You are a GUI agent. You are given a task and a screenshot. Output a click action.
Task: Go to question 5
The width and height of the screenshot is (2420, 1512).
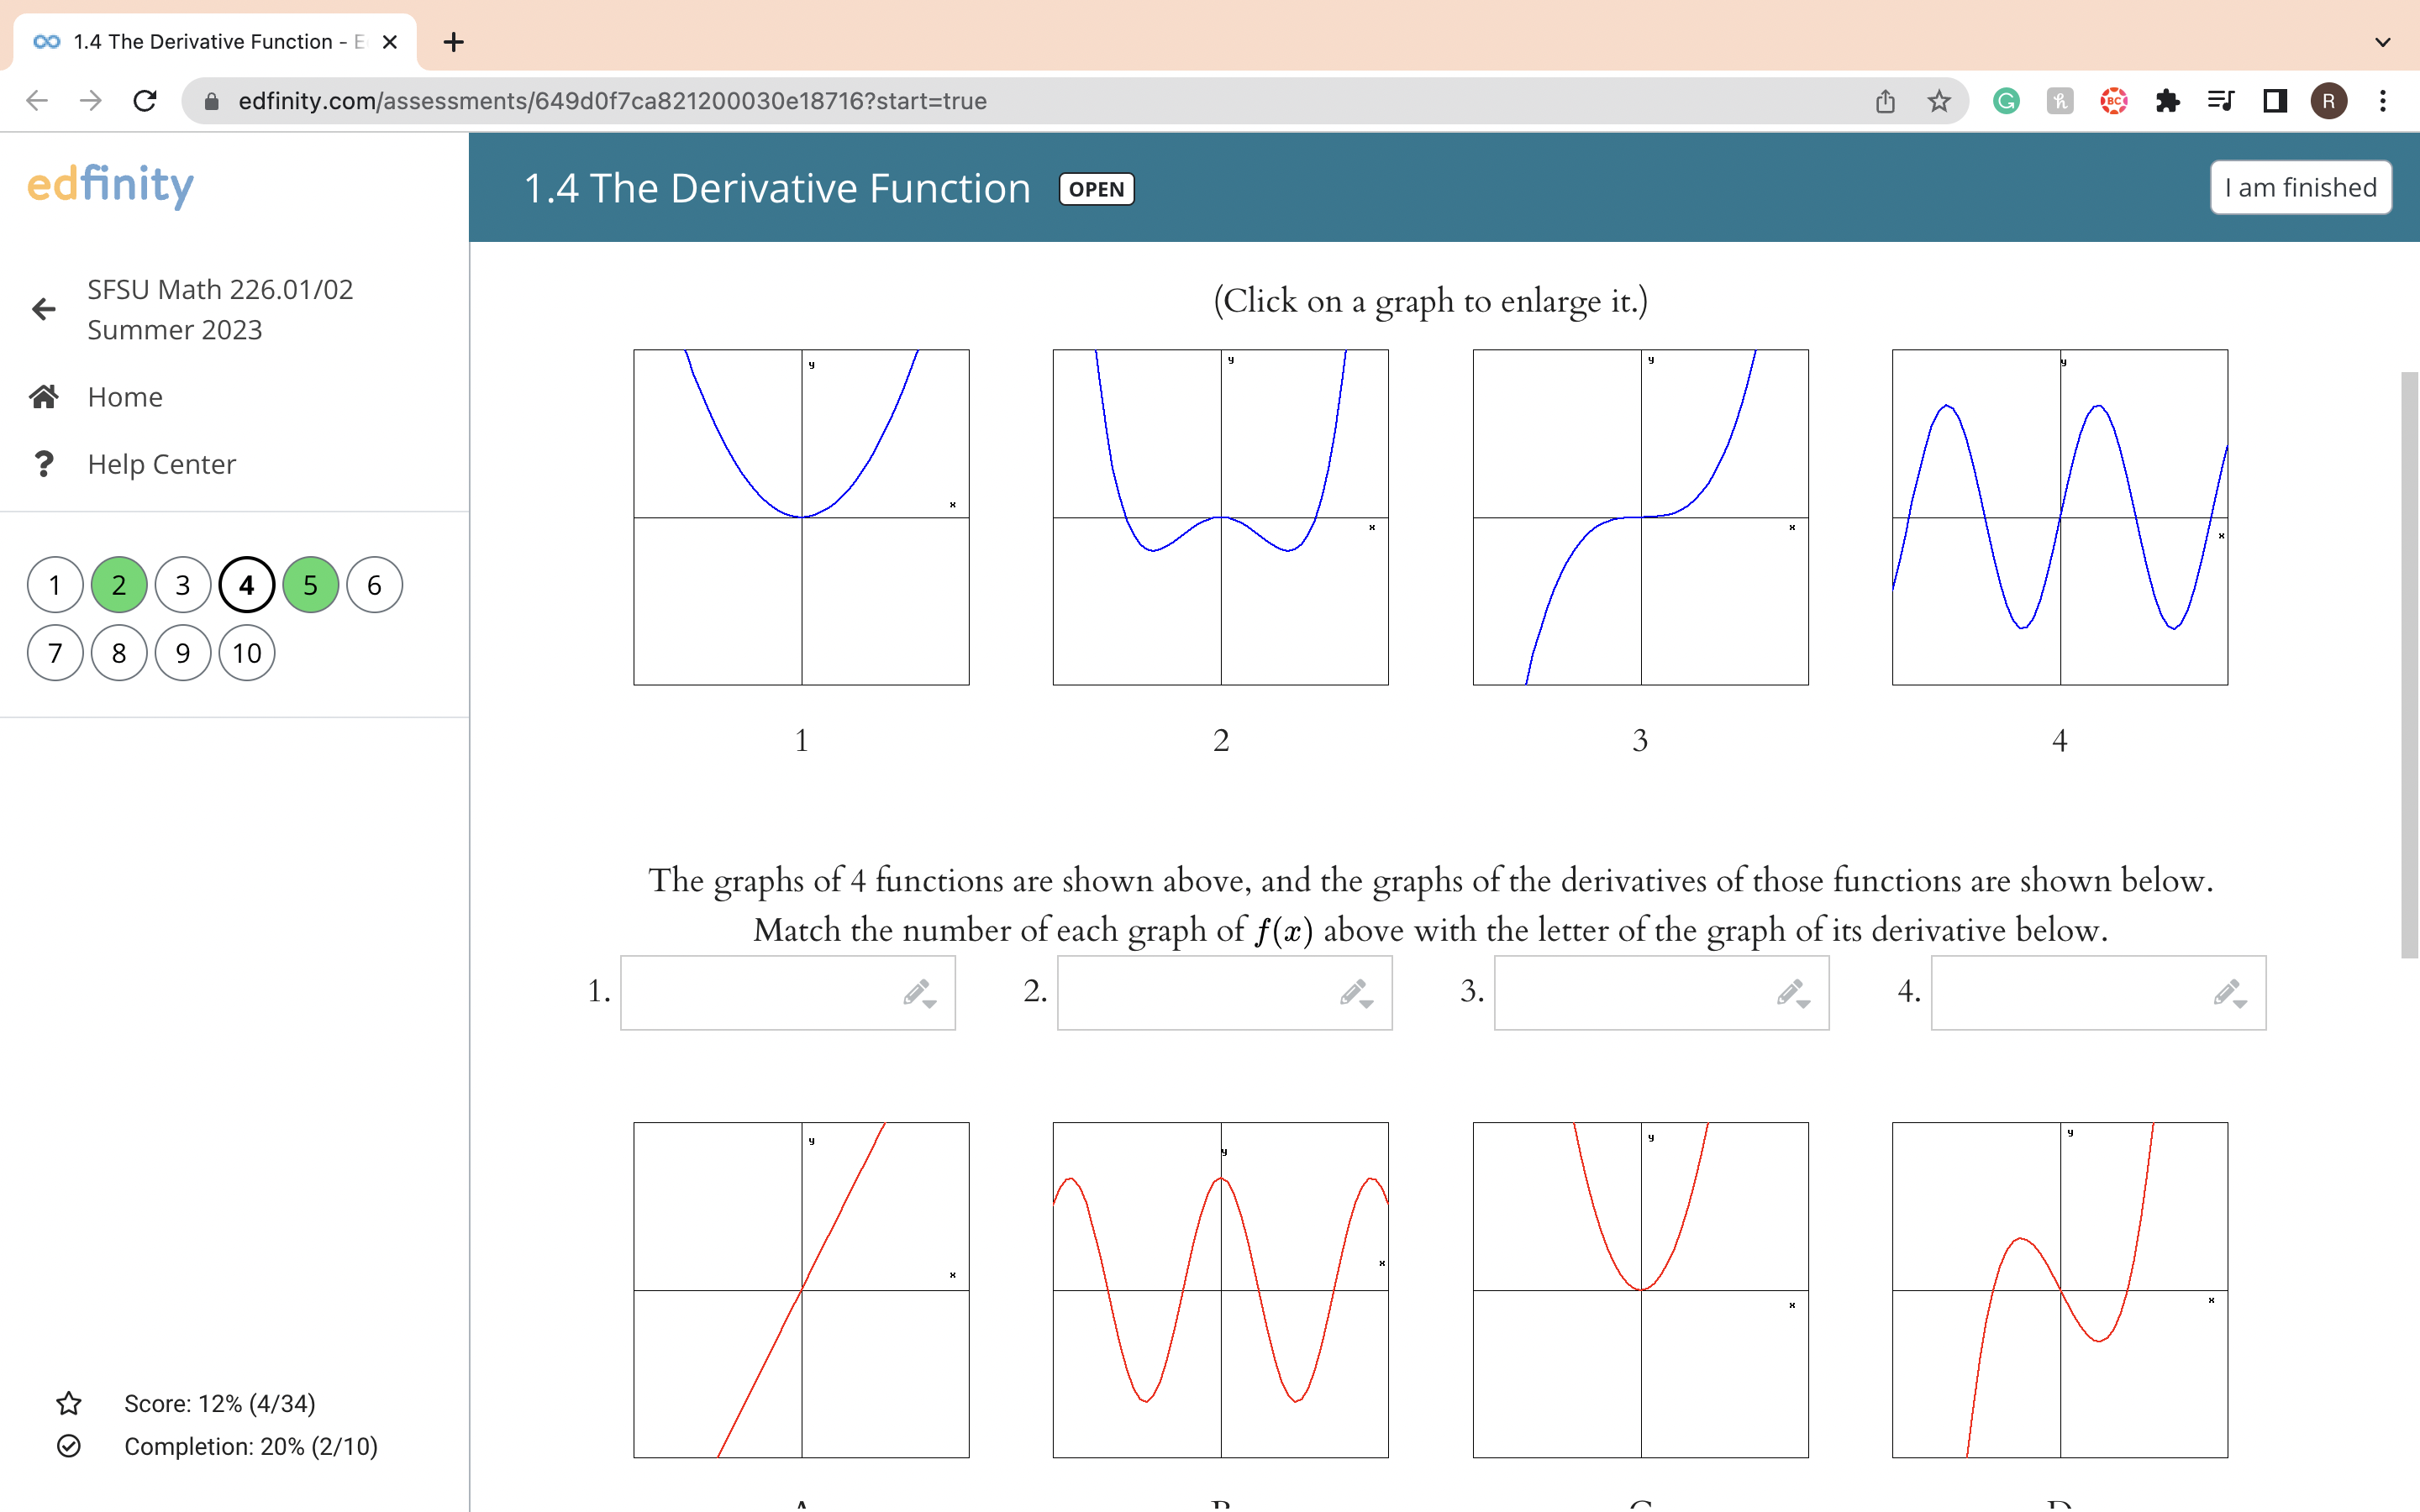(311, 585)
